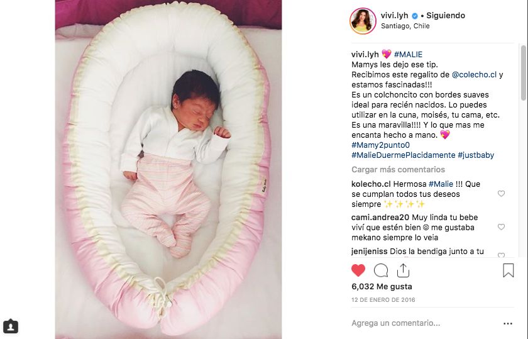Focus the Agrega un comentario field

pos(424,323)
